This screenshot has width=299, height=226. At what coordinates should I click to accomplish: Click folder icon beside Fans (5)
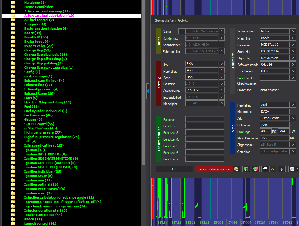(x=13, y=98)
